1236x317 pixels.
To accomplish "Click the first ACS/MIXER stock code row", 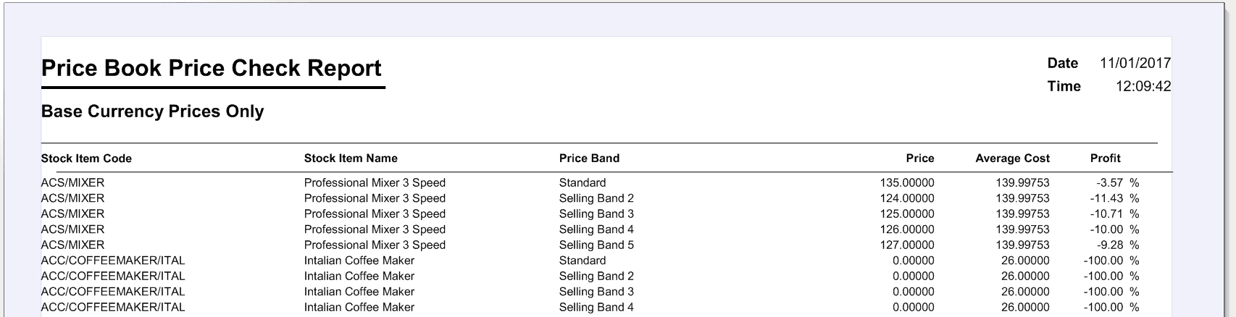I will (x=72, y=183).
